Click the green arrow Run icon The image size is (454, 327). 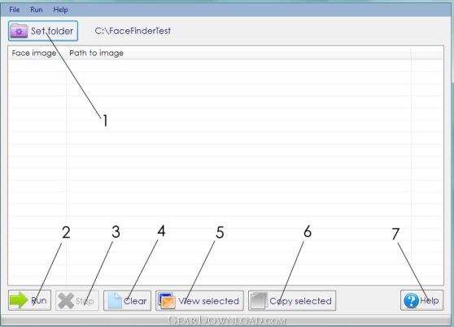coord(19,300)
